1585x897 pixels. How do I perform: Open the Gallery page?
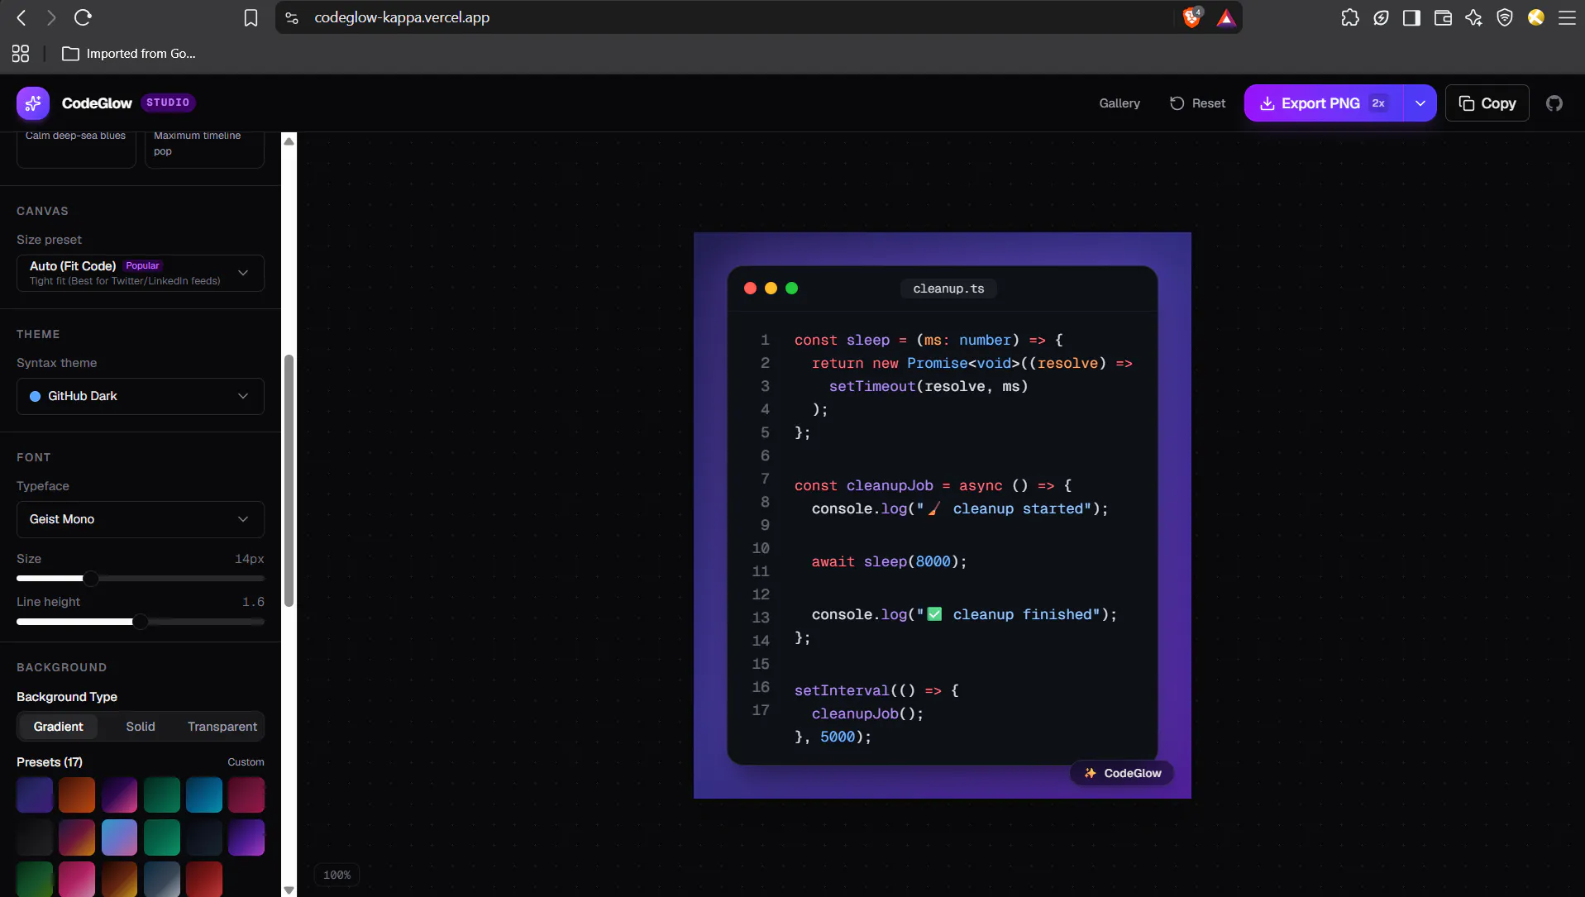(1120, 103)
